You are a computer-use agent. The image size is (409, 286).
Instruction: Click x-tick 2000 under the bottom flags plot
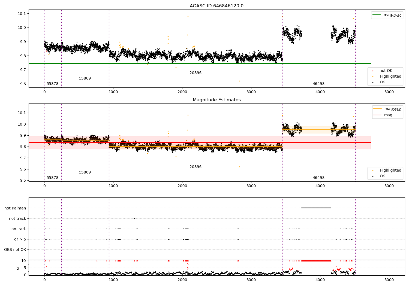pos(182,280)
